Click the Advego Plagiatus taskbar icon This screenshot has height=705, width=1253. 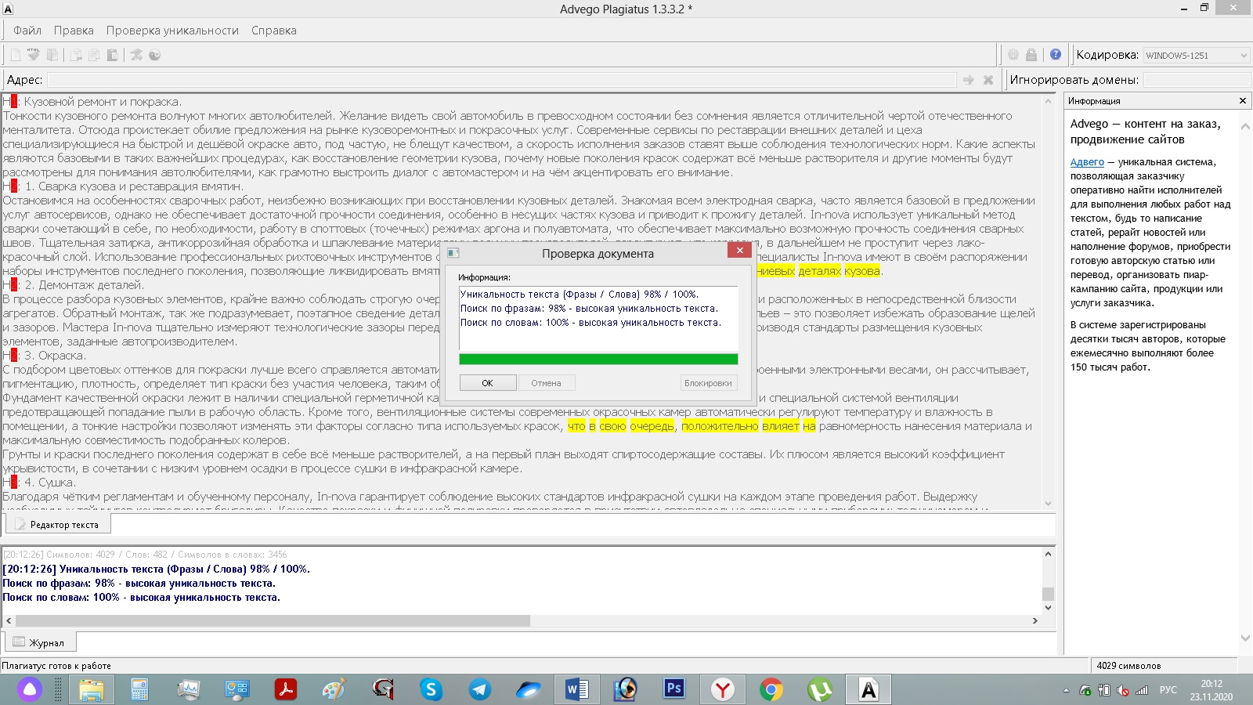(868, 689)
